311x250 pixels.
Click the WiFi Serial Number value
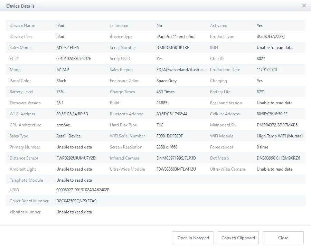coord(170,136)
